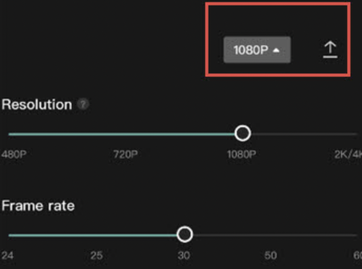Image resolution: width=362 pixels, height=269 pixels.
Task: Set frame rate to 60
Action: (357, 256)
